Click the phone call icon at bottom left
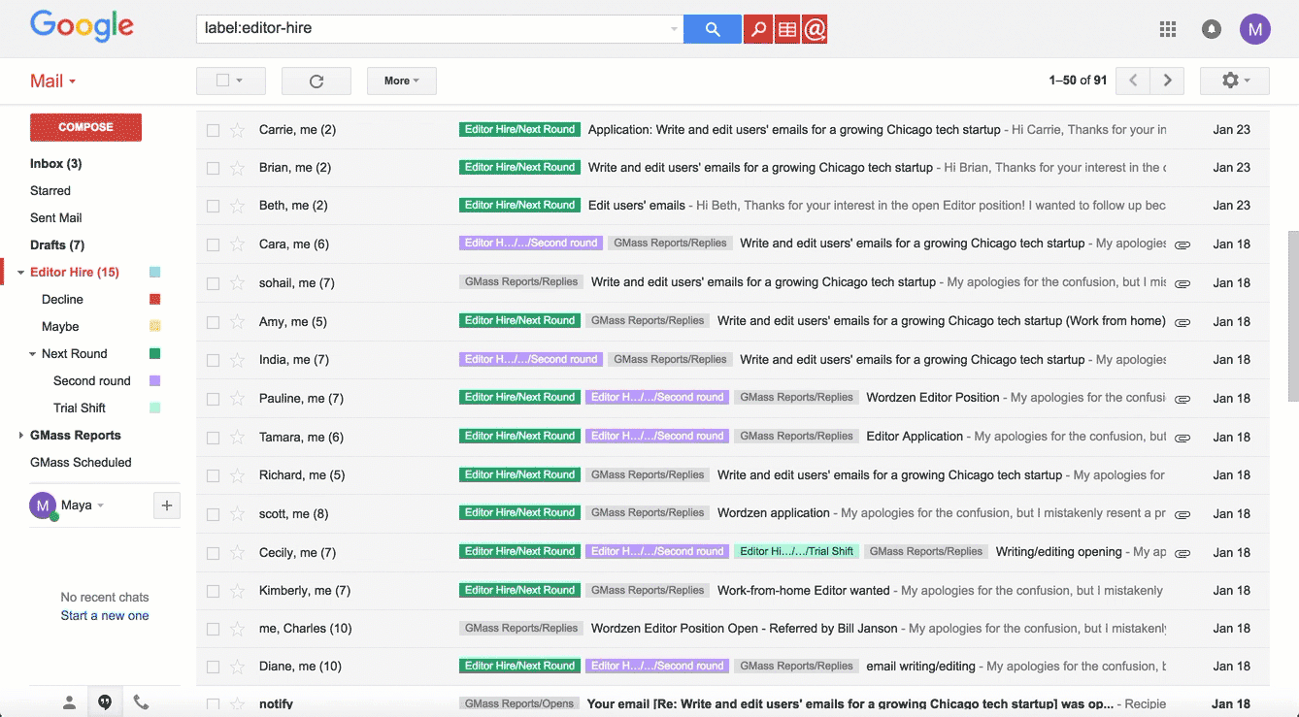 (141, 701)
